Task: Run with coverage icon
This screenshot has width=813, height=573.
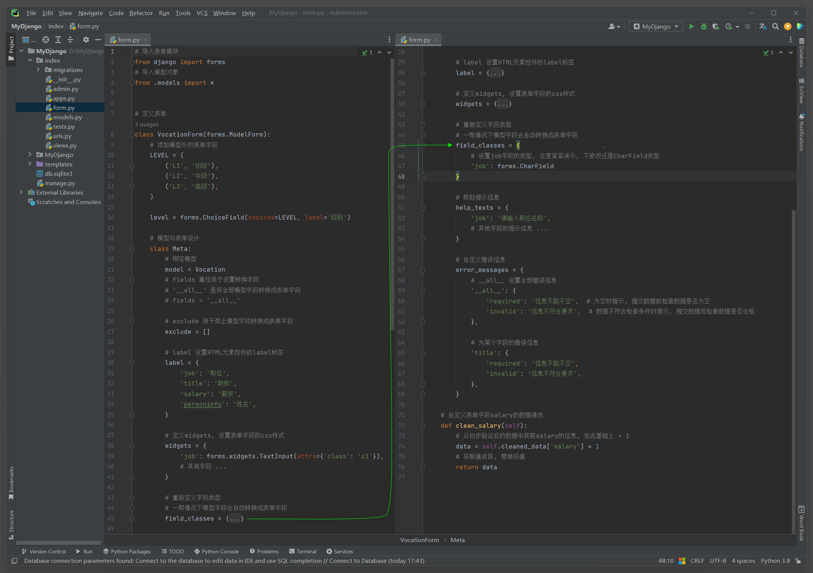Action: [x=716, y=26]
